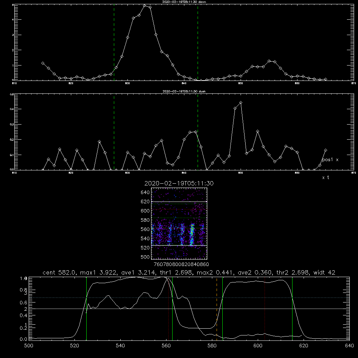
Task: Click the dawn plot title 2020-02-19T05:11:30 dawn
Action: click(184, 2)
